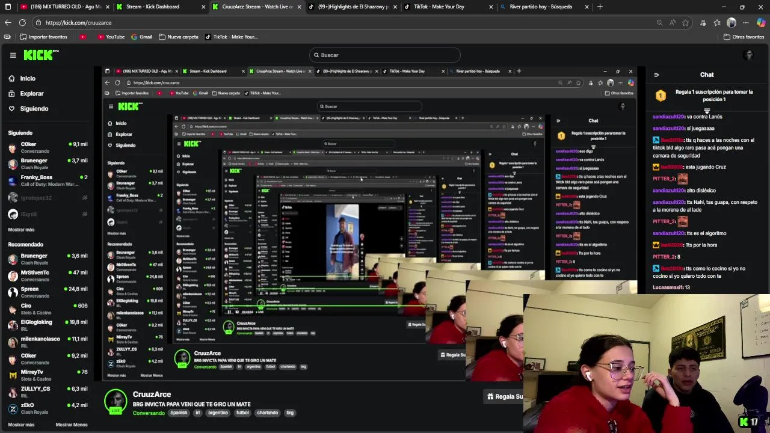The image size is (770, 433).
Task: Open a new browser tab
Action: coord(600,7)
